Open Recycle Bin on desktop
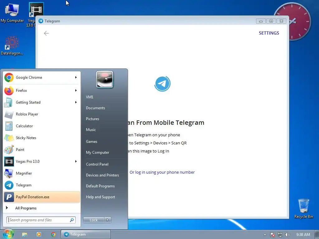 [303, 209]
